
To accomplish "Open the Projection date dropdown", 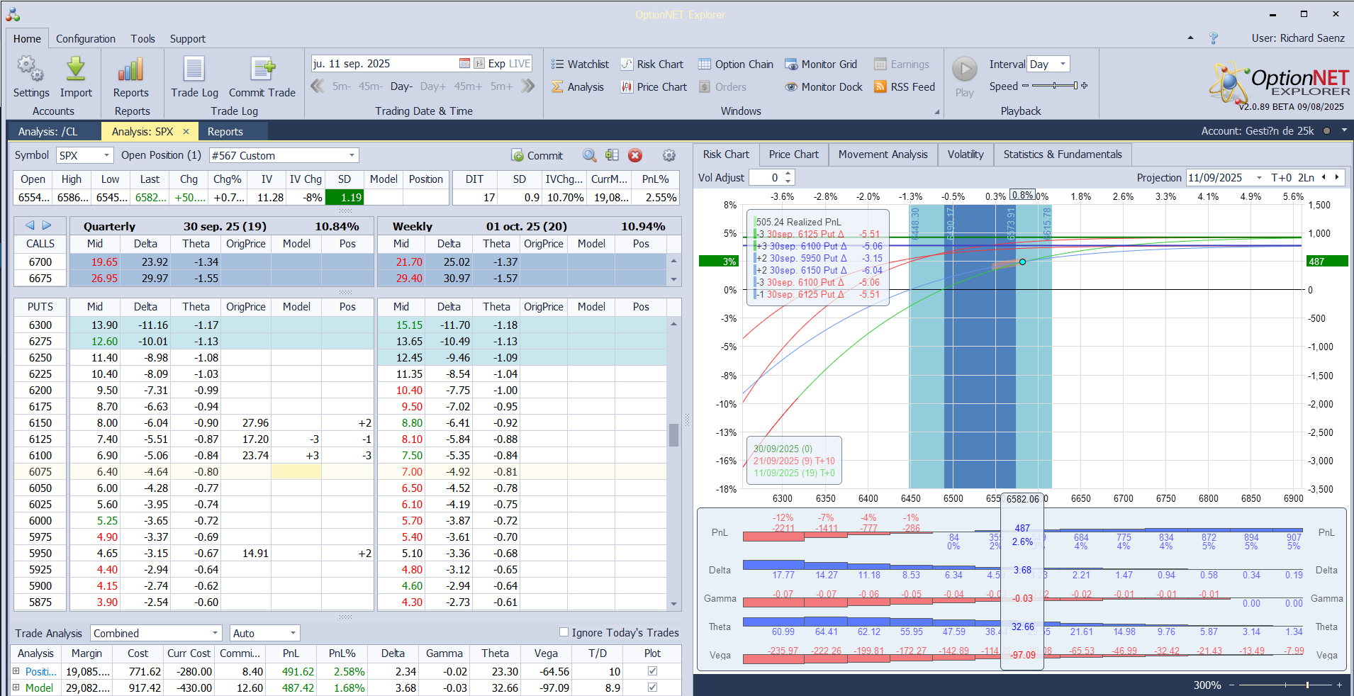I will 1259,178.
